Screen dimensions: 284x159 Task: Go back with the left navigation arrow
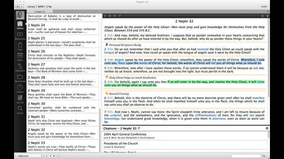[x=18, y=6]
